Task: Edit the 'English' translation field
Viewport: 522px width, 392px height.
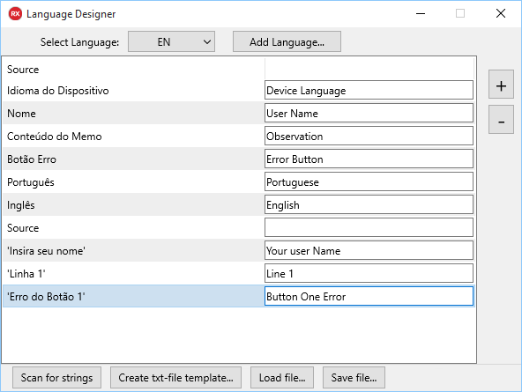Action: (369, 205)
